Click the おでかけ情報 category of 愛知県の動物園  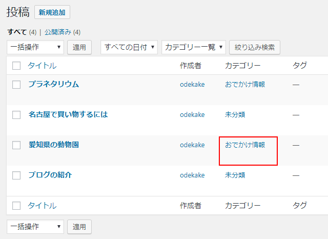(245, 145)
